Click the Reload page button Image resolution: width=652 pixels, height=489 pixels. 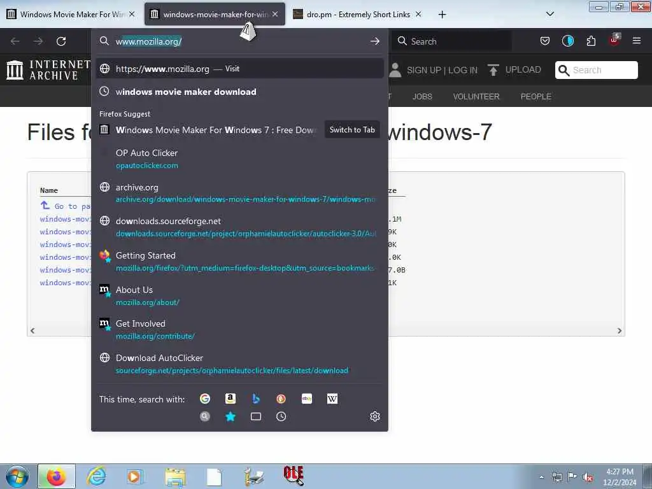[61, 41]
